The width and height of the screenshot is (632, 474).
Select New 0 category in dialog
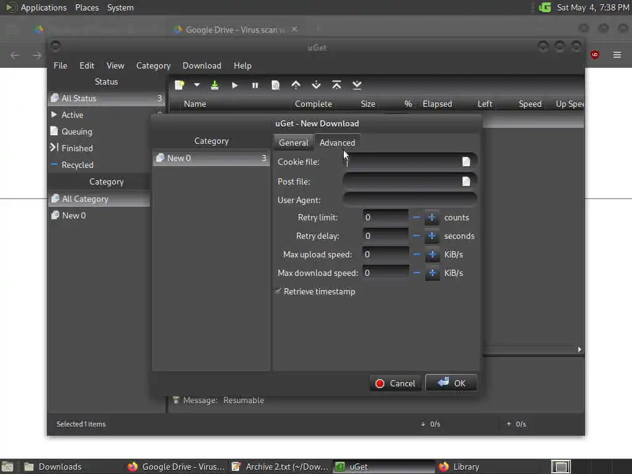pyautogui.click(x=211, y=158)
